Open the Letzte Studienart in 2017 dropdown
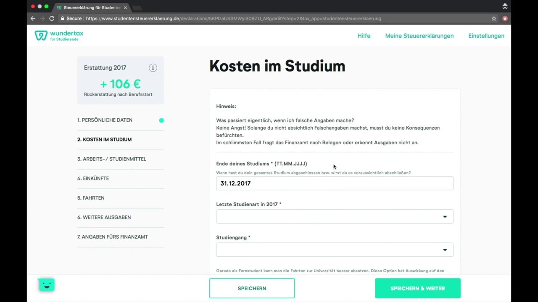This screenshot has height=302, width=538. click(x=335, y=216)
